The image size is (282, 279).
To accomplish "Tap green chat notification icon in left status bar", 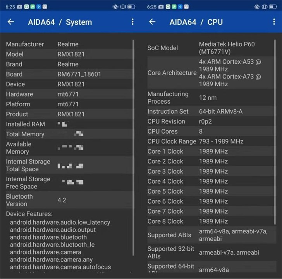I will [33, 7].
